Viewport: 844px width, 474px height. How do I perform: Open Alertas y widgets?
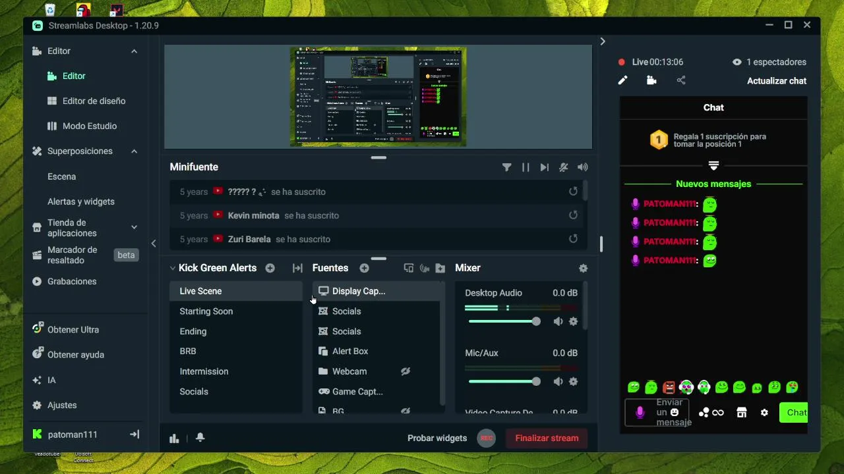pyautogui.click(x=80, y=201)
